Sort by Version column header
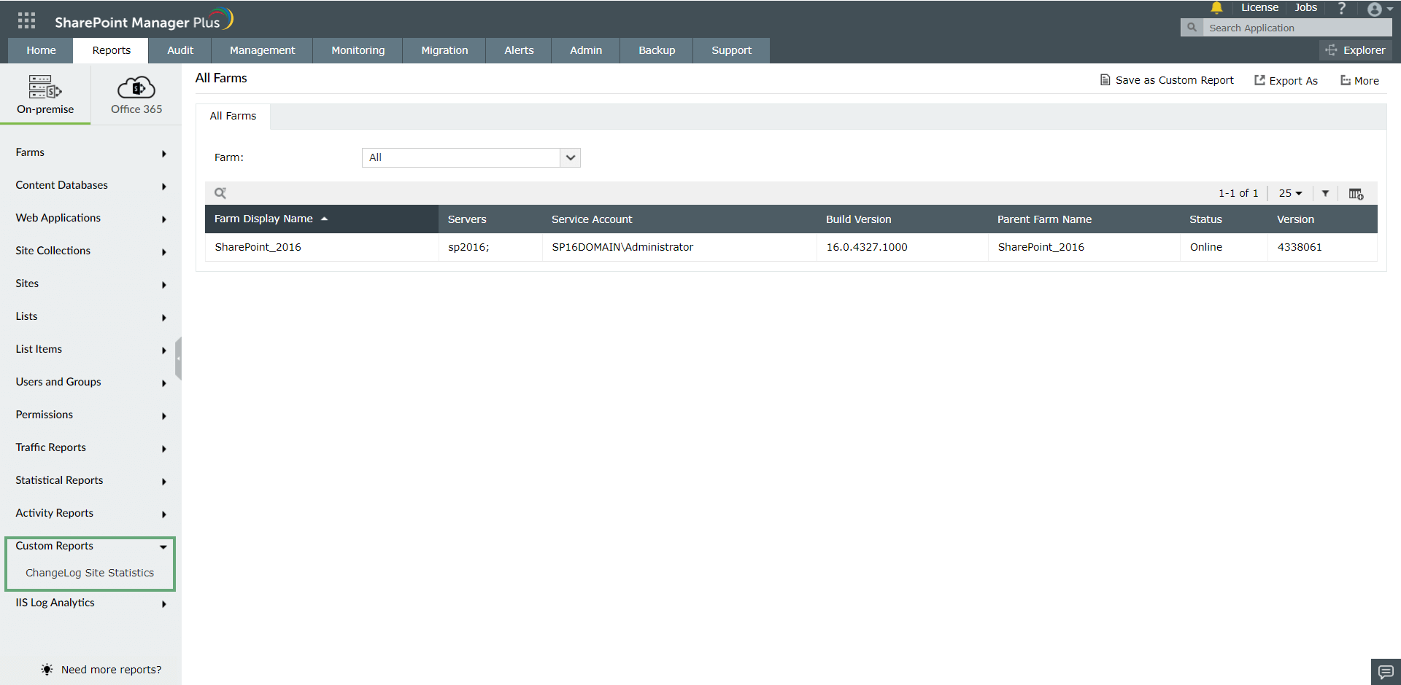 click(1322, 219)
